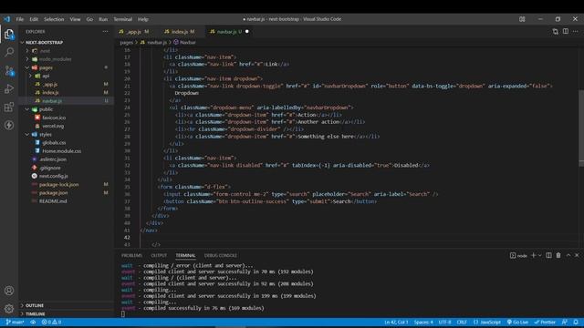
Task: Click Ln 42, Col 1 position indicator
Action: (396, 322)
